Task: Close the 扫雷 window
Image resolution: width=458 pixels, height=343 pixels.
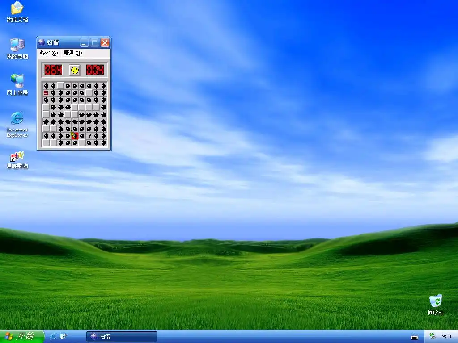Action: click(105, 43)
